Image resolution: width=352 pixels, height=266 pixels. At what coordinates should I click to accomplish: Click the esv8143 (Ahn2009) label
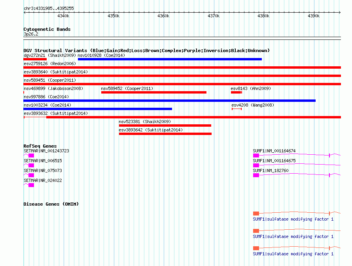(251, 88)
